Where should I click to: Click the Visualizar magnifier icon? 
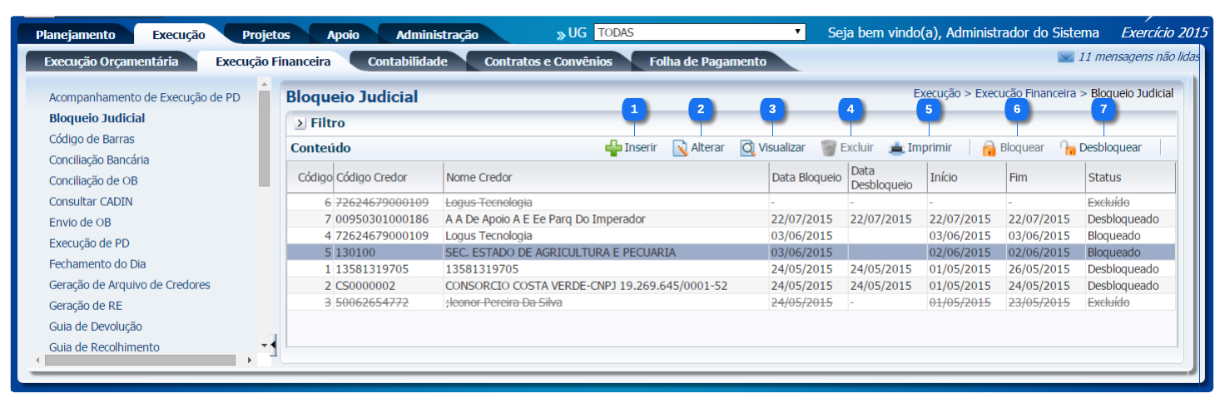pyautogui.click(x=747, y=148)
